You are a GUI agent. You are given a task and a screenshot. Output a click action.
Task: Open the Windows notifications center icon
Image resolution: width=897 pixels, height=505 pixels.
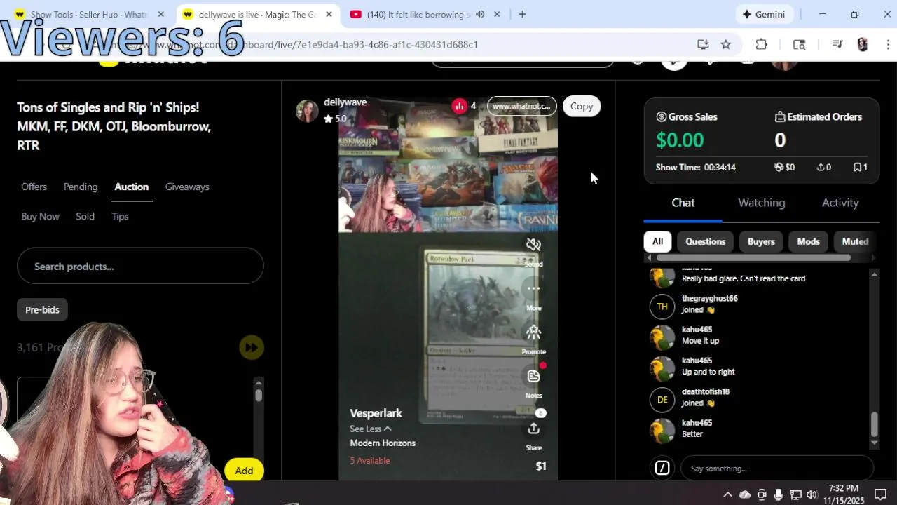pos(880,494)
